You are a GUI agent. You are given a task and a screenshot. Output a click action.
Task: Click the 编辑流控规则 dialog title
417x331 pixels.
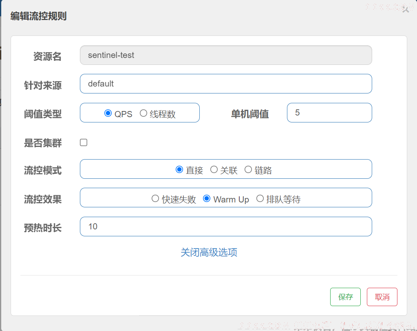pyautogui.click(x=38, y=16)
